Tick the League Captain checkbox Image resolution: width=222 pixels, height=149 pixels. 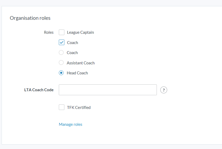coord(61,32)
